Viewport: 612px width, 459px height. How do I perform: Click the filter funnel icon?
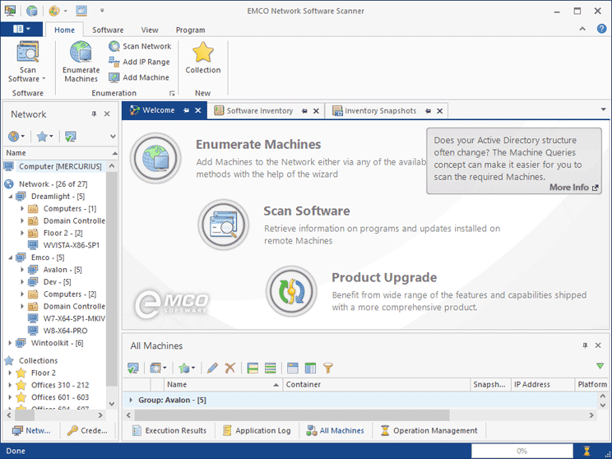pyautogui.click(x=328, y=368)
